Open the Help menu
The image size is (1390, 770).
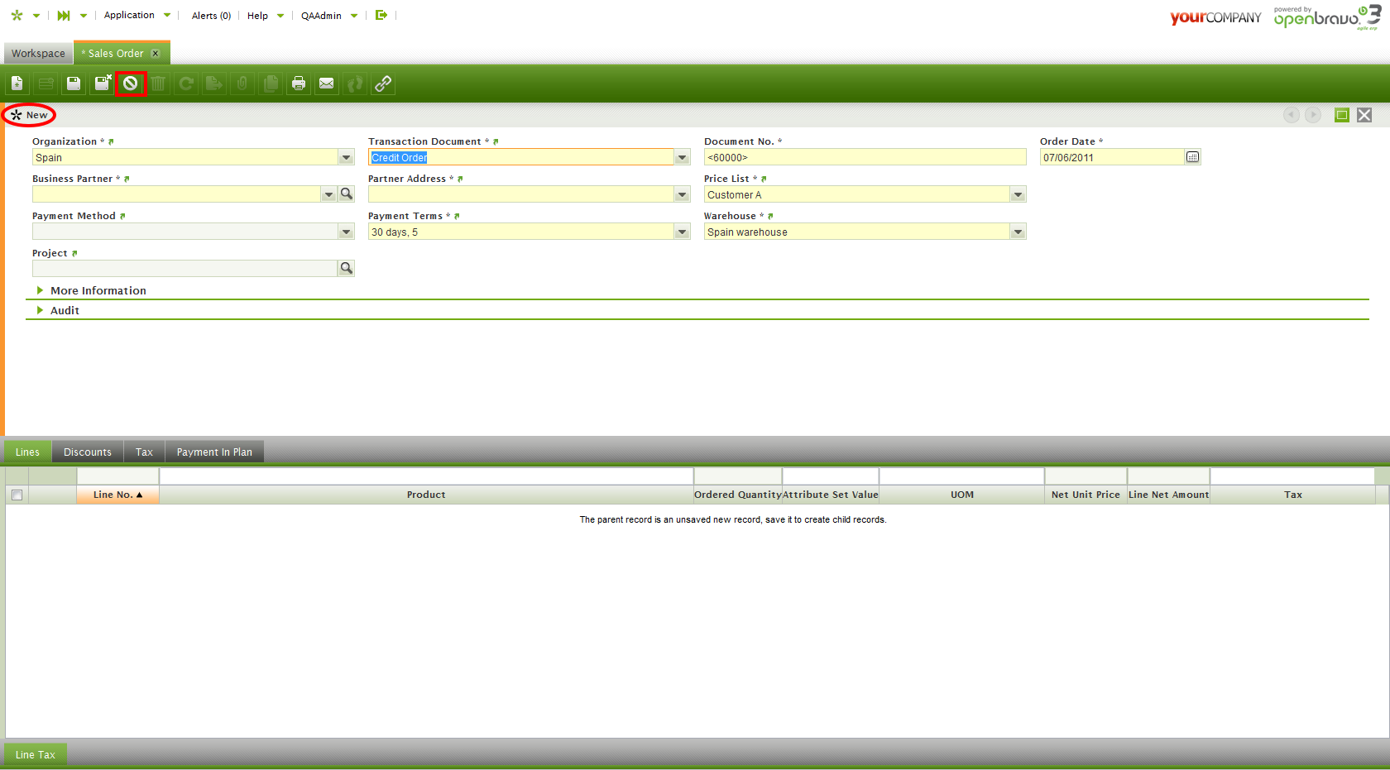[x=266, y=15]
